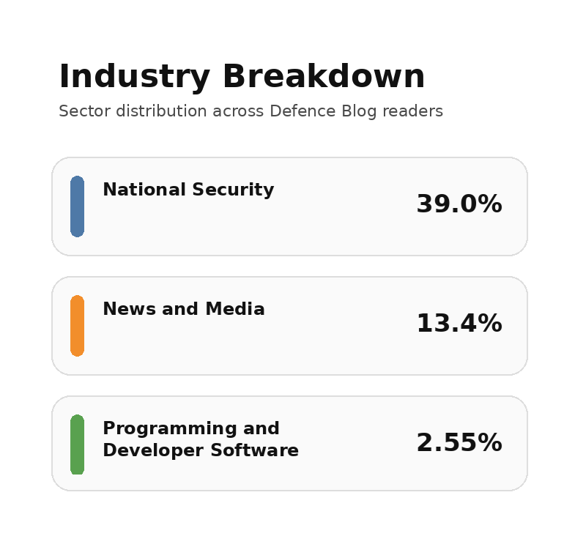Click Defence Blog in the subtitle
The width and height of the screenshot is (583, 547).
323,111
